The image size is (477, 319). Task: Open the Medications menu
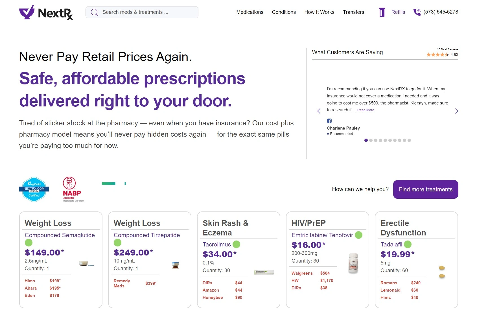250,12
